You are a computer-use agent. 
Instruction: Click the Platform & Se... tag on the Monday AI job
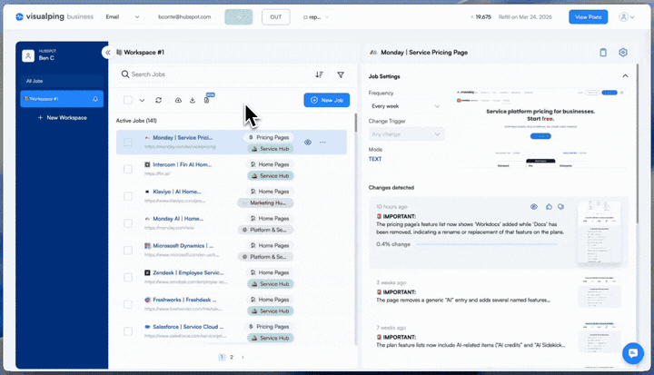click(265, 230)
